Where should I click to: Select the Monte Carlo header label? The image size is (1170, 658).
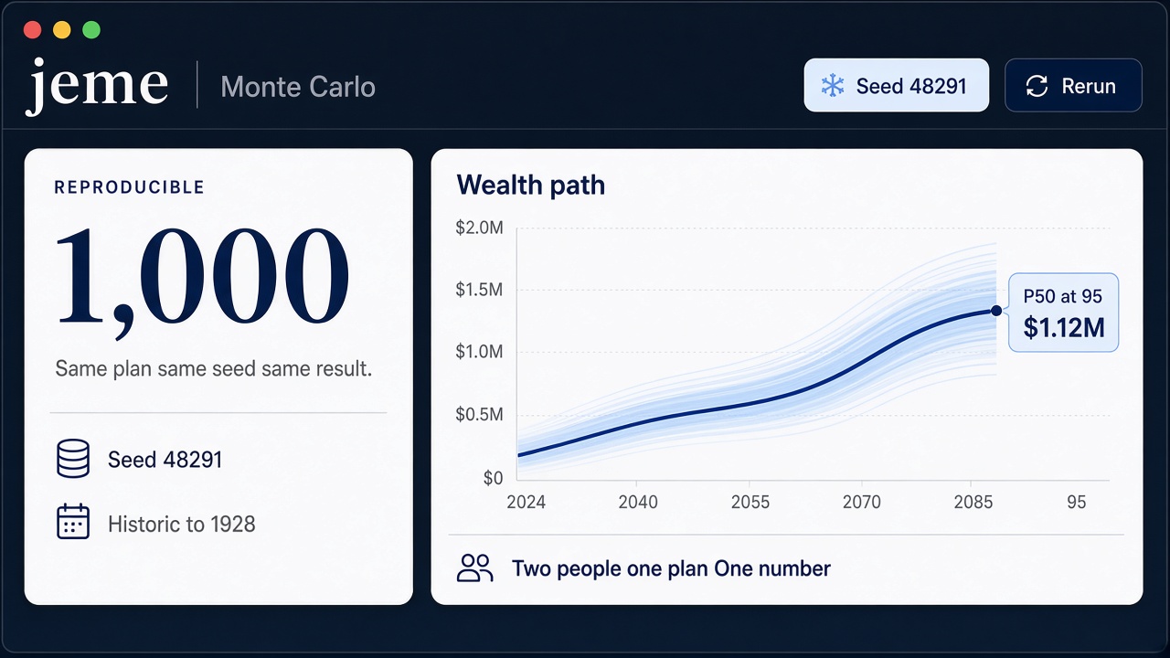pyautogui.click(x=298, y=87)
